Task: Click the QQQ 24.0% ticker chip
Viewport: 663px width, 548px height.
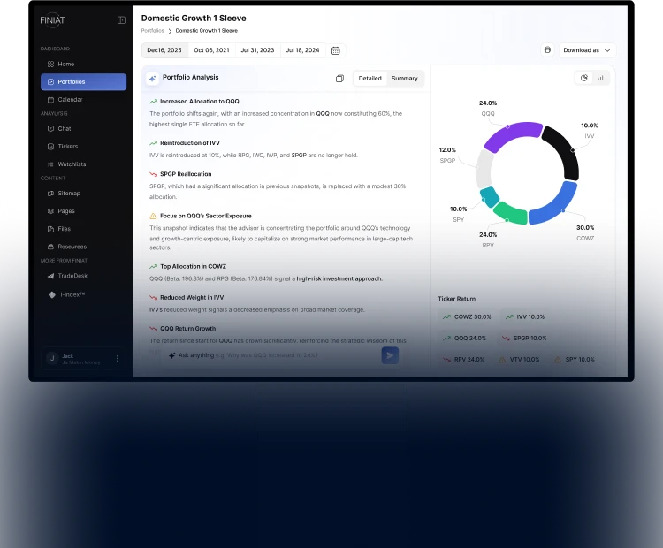Action: [x=464, y=339]
